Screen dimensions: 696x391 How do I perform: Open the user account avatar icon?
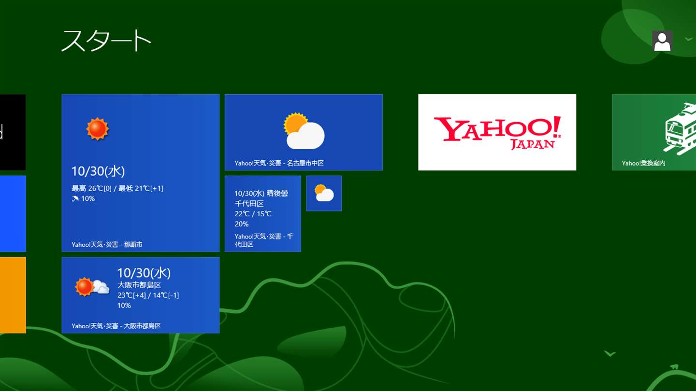pos(662,41)
